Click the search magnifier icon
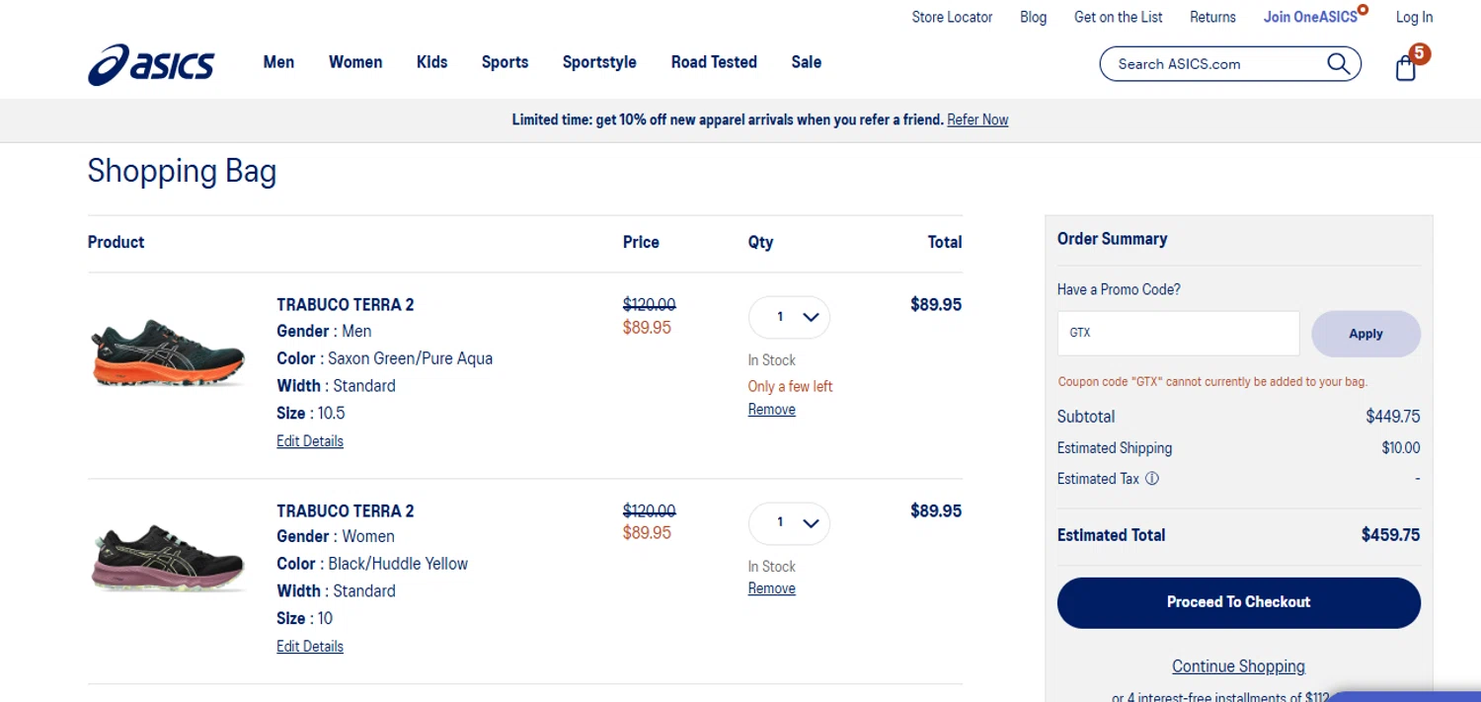This screenshot has width=1481, height=702. click(1338, 64)
